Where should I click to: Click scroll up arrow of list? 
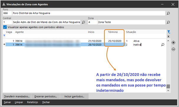pyautogui.click(x=168, y=41)
